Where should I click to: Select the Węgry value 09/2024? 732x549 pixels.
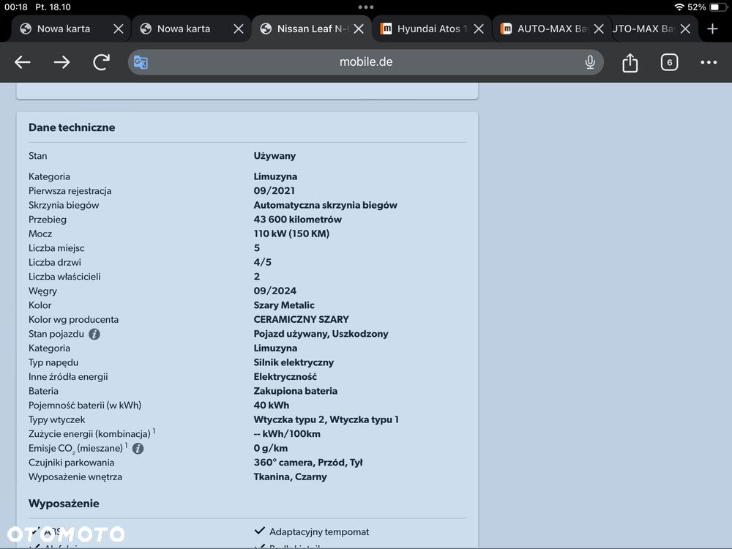click(275, 291)
